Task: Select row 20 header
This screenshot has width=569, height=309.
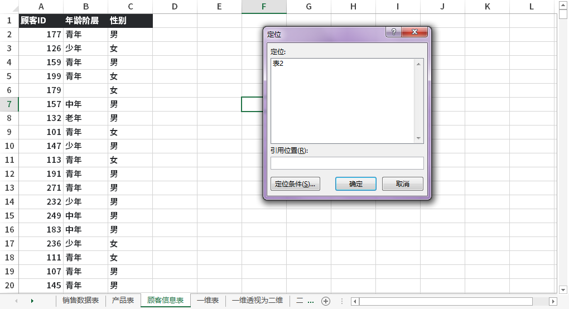Action: tap(9, 286)
